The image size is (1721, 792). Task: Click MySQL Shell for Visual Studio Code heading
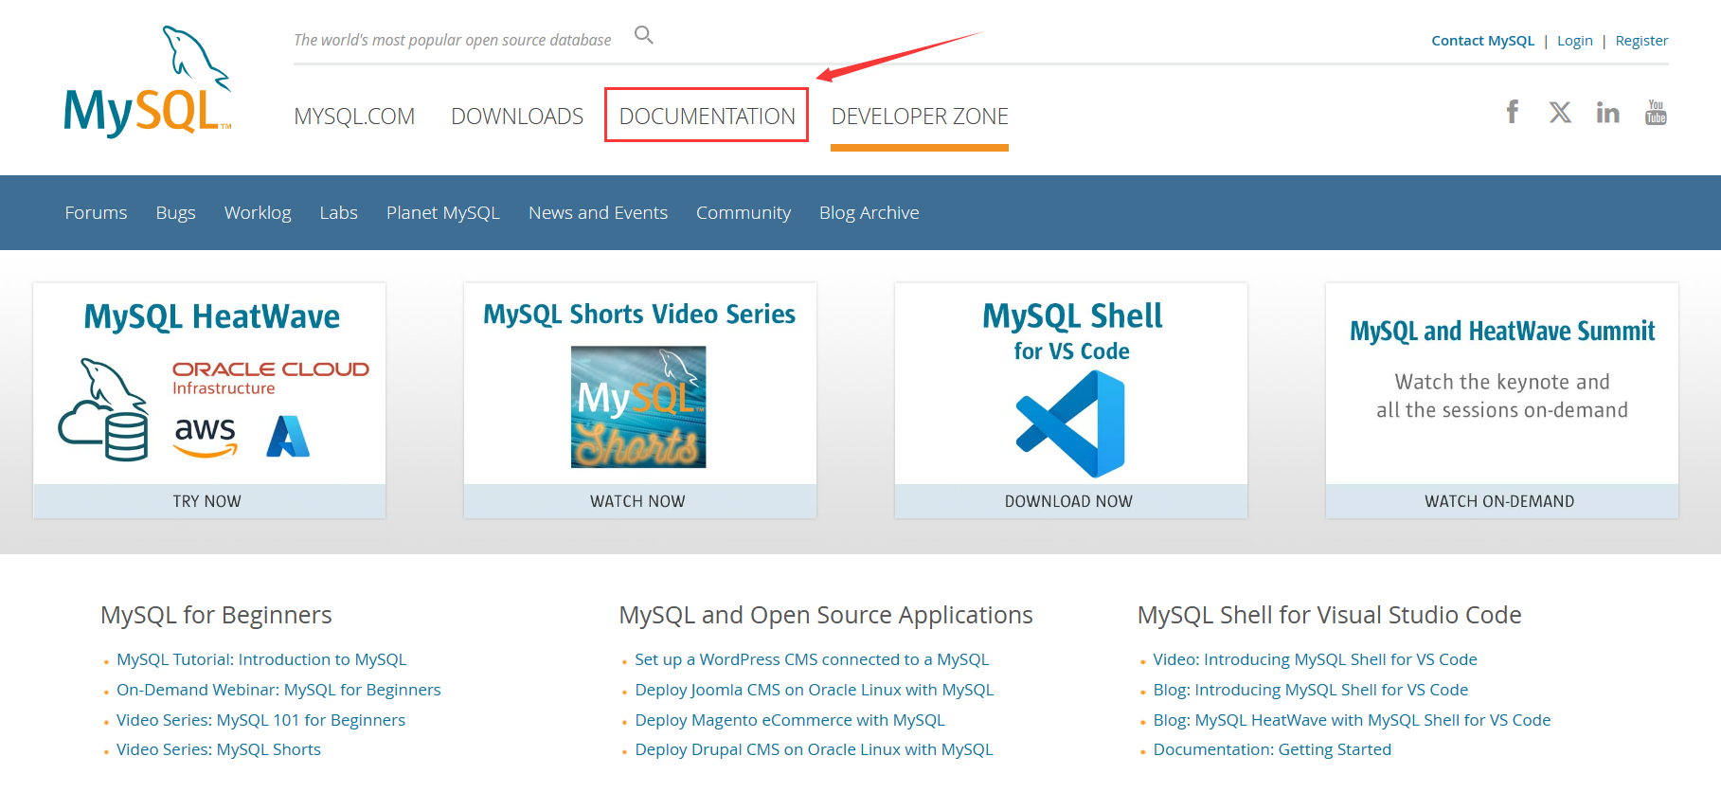click(x=1329, y=616)
